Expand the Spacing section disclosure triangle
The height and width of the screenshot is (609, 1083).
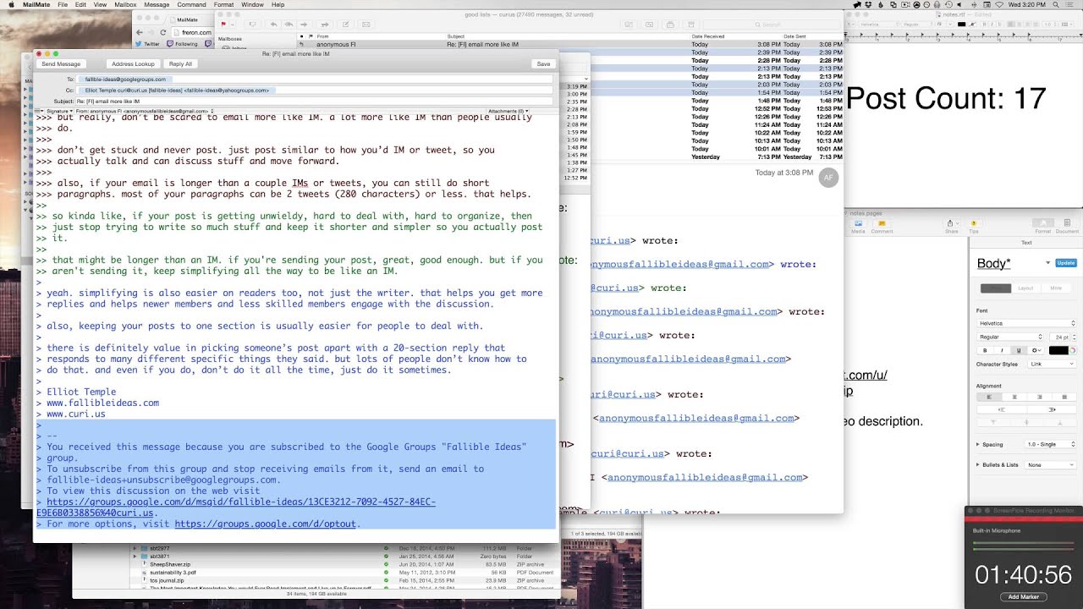pyautogui.click(x=978, y=444)
